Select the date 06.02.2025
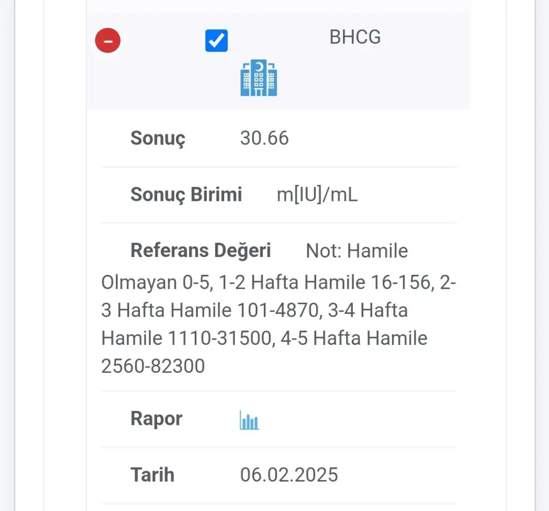Image resolution: width=549 pixels, height=511 pixels. point(289,475)
